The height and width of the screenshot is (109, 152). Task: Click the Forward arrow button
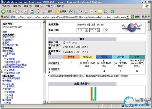[17, 11]
